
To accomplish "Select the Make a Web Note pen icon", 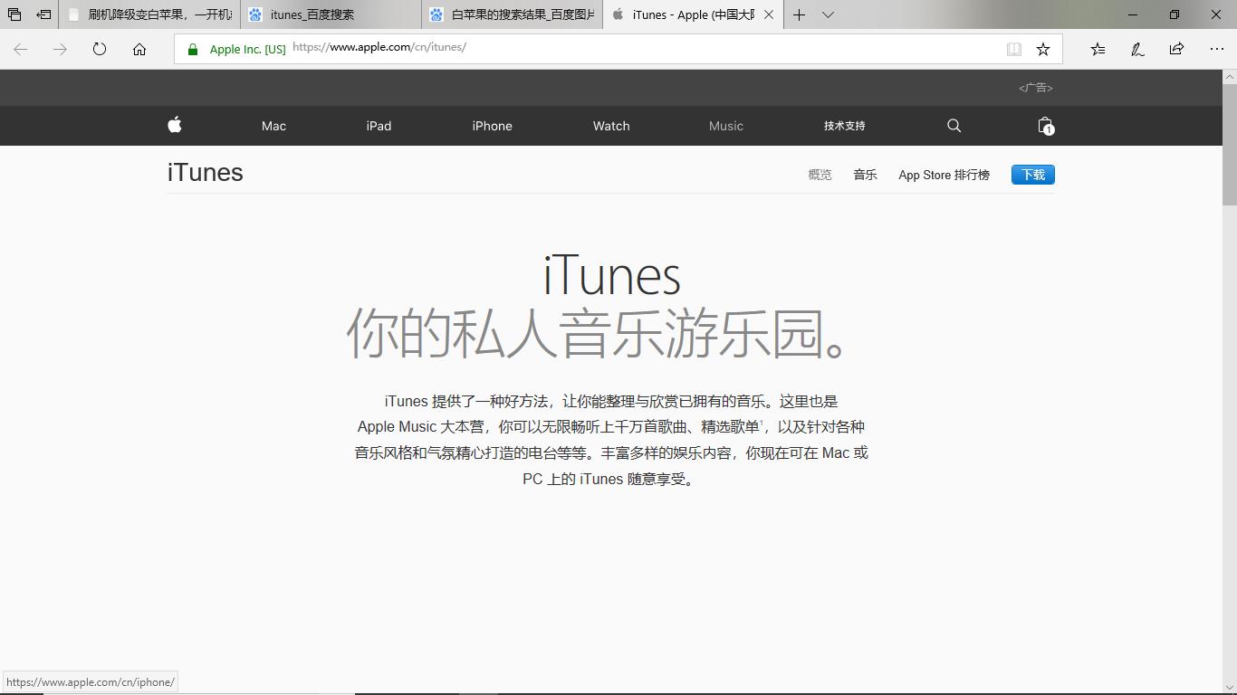I will (x=1136, y=49).
